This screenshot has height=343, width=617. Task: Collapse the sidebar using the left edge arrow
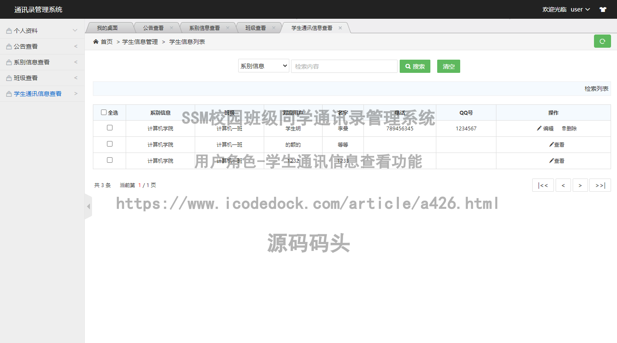click(x=88, y=206)
